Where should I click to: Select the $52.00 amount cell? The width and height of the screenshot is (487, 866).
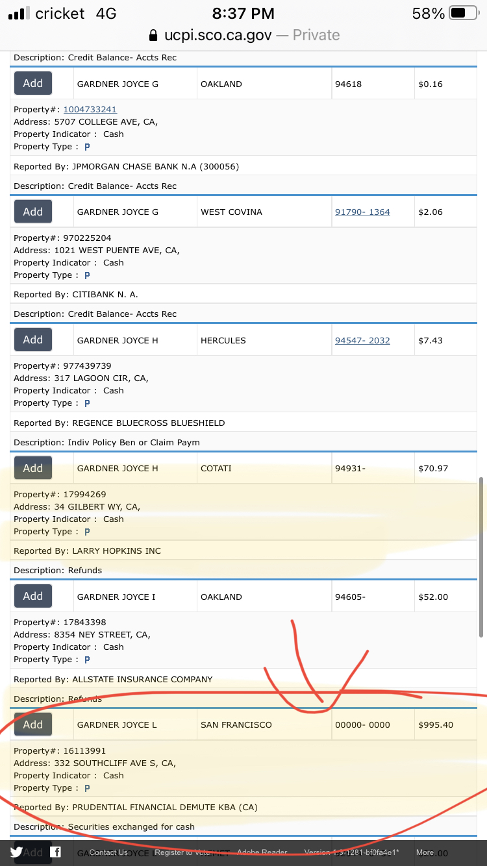445,597
